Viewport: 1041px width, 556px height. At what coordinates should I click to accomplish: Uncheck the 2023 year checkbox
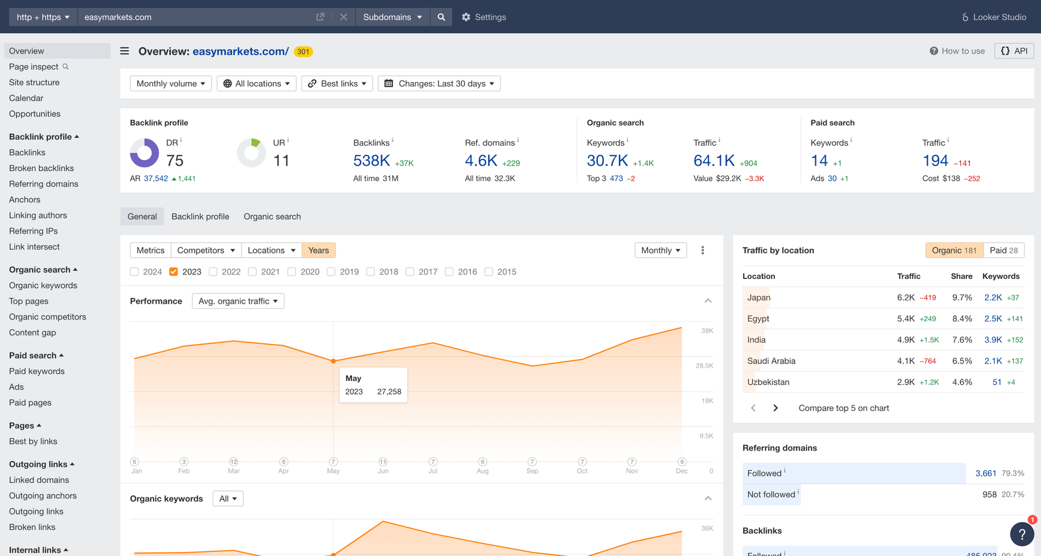coord(173,272)
